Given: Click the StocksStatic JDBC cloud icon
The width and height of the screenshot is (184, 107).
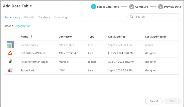Looking at the screenshot, I should click(10, 70).
